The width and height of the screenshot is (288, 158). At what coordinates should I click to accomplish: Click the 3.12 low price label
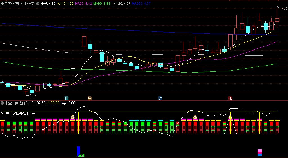click(x=33, y=96)
